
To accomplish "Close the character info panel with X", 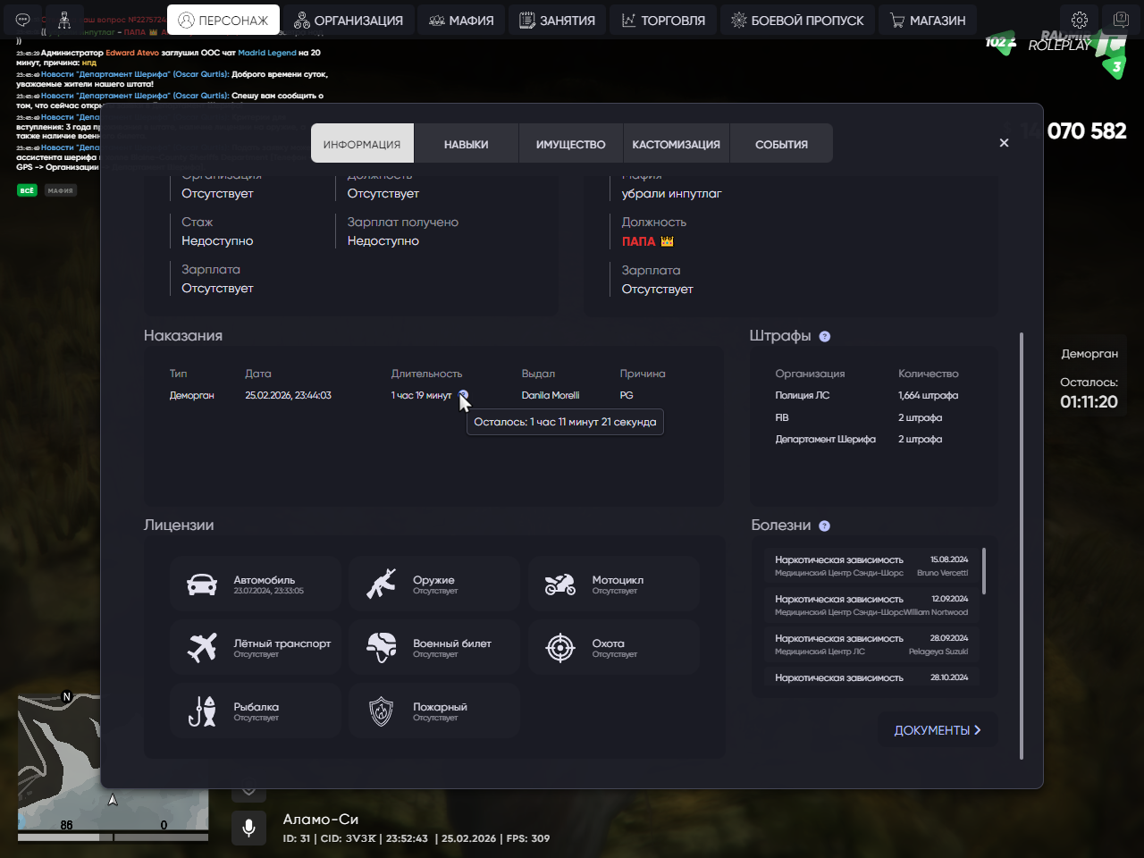I will click(x=1004, y=143).
